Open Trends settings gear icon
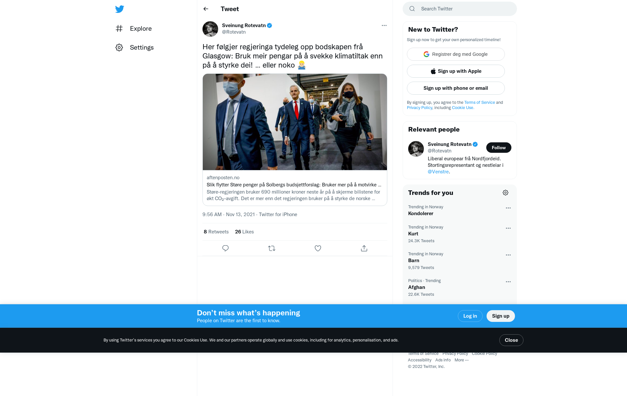The image size is (627, 396). click(x=506, y=193)
